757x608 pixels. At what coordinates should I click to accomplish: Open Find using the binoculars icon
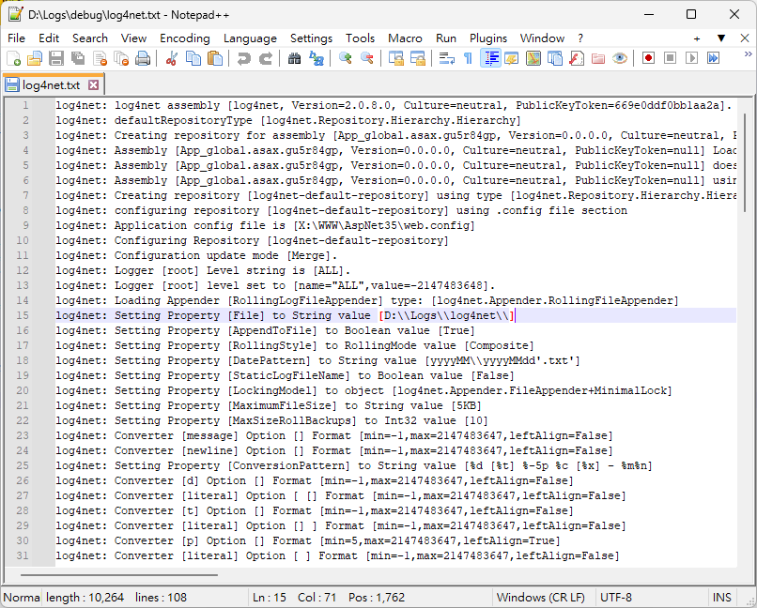click(294, 58)
